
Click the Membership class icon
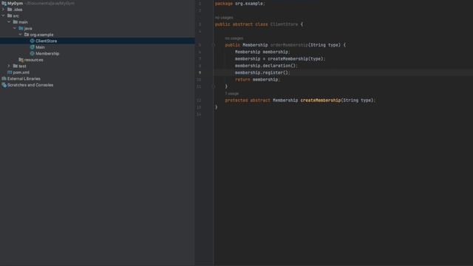click(x=33, y=54)
